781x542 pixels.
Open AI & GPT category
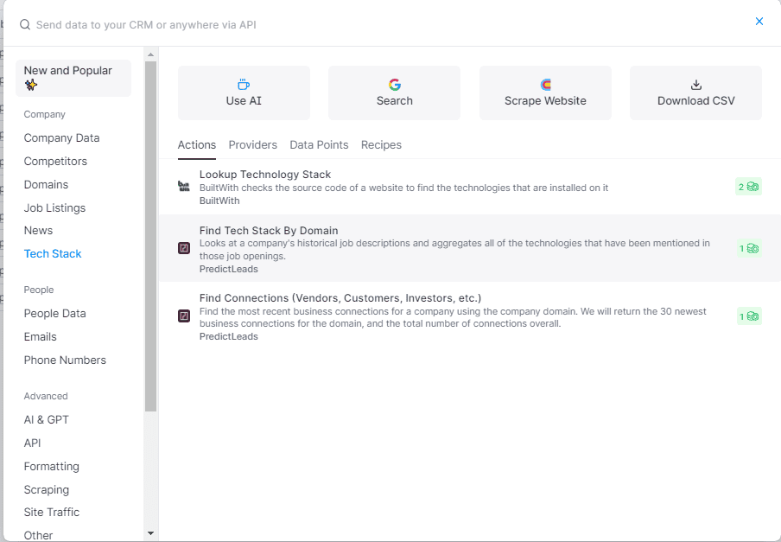pyautogui.click(x=47, y=420)
